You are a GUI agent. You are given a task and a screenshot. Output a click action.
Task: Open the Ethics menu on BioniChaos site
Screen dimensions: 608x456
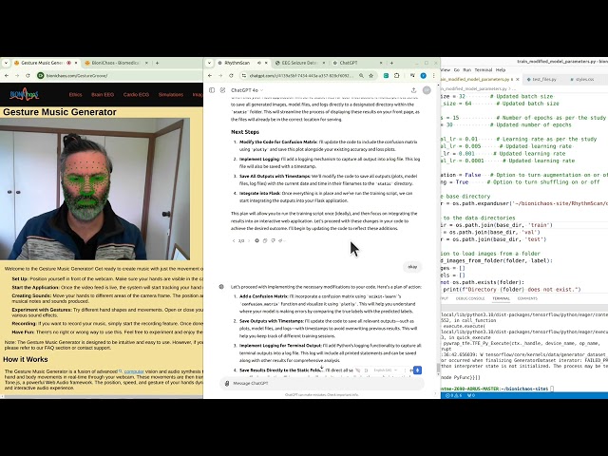(x=75, y=95)
